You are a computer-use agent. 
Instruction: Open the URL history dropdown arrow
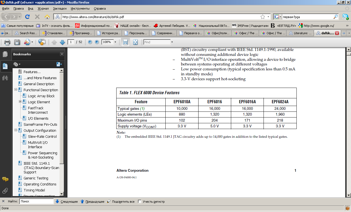268,17
